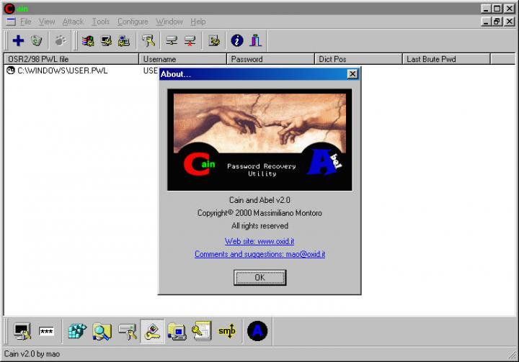The height and width of the screenshot is (362, 519).
Task: Click the Username column header
Action: (x=182, y=59)
